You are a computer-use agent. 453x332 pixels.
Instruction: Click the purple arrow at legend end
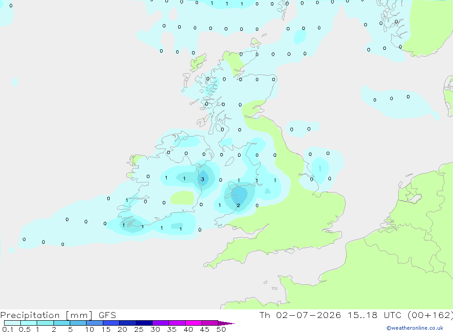click(x=226, y=323)
